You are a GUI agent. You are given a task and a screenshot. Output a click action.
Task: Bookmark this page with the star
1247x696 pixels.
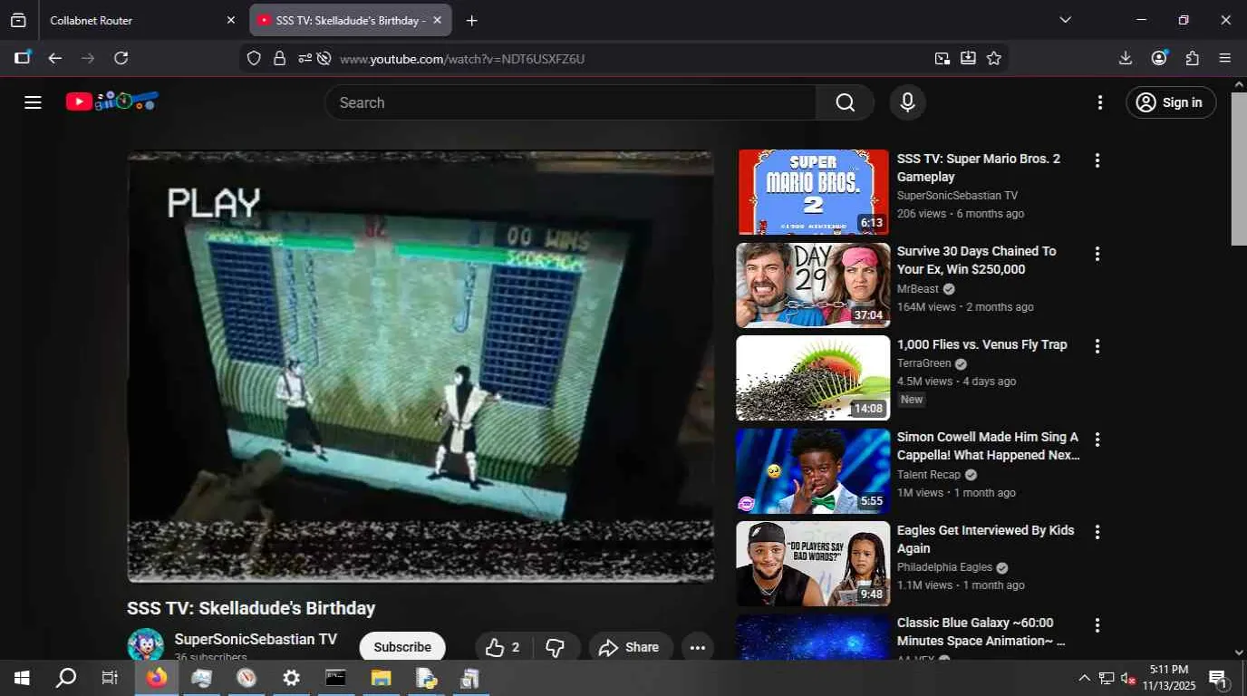point(994,58)
